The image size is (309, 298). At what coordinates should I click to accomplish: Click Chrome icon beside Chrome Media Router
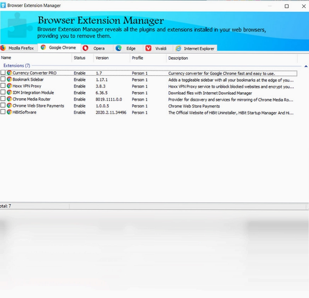(x=9, y=99)
